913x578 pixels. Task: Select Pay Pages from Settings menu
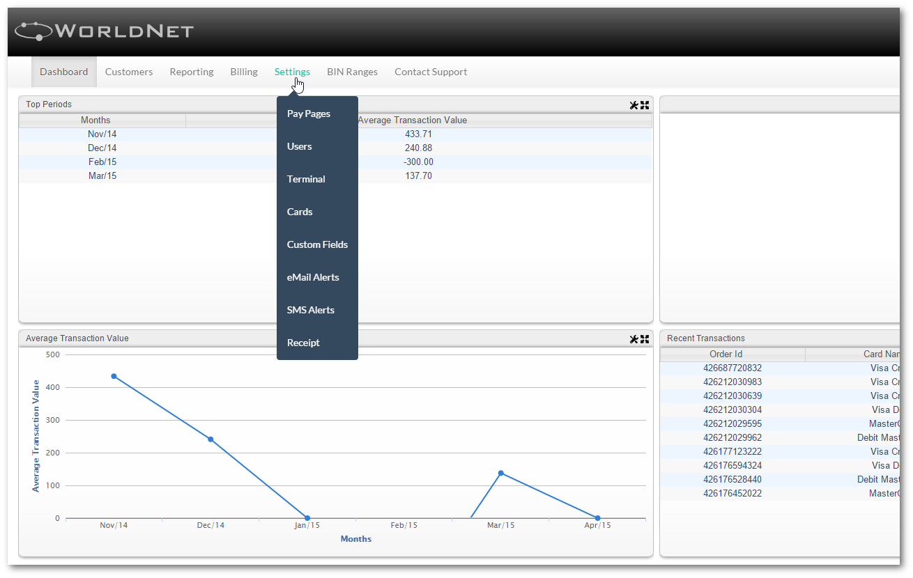pyautogui.click(x=309, y=114)
